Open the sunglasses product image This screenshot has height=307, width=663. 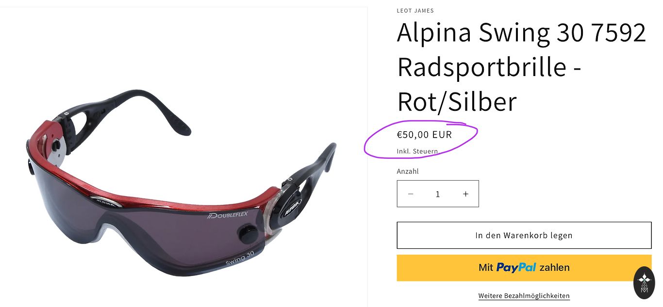coord(181,184)
